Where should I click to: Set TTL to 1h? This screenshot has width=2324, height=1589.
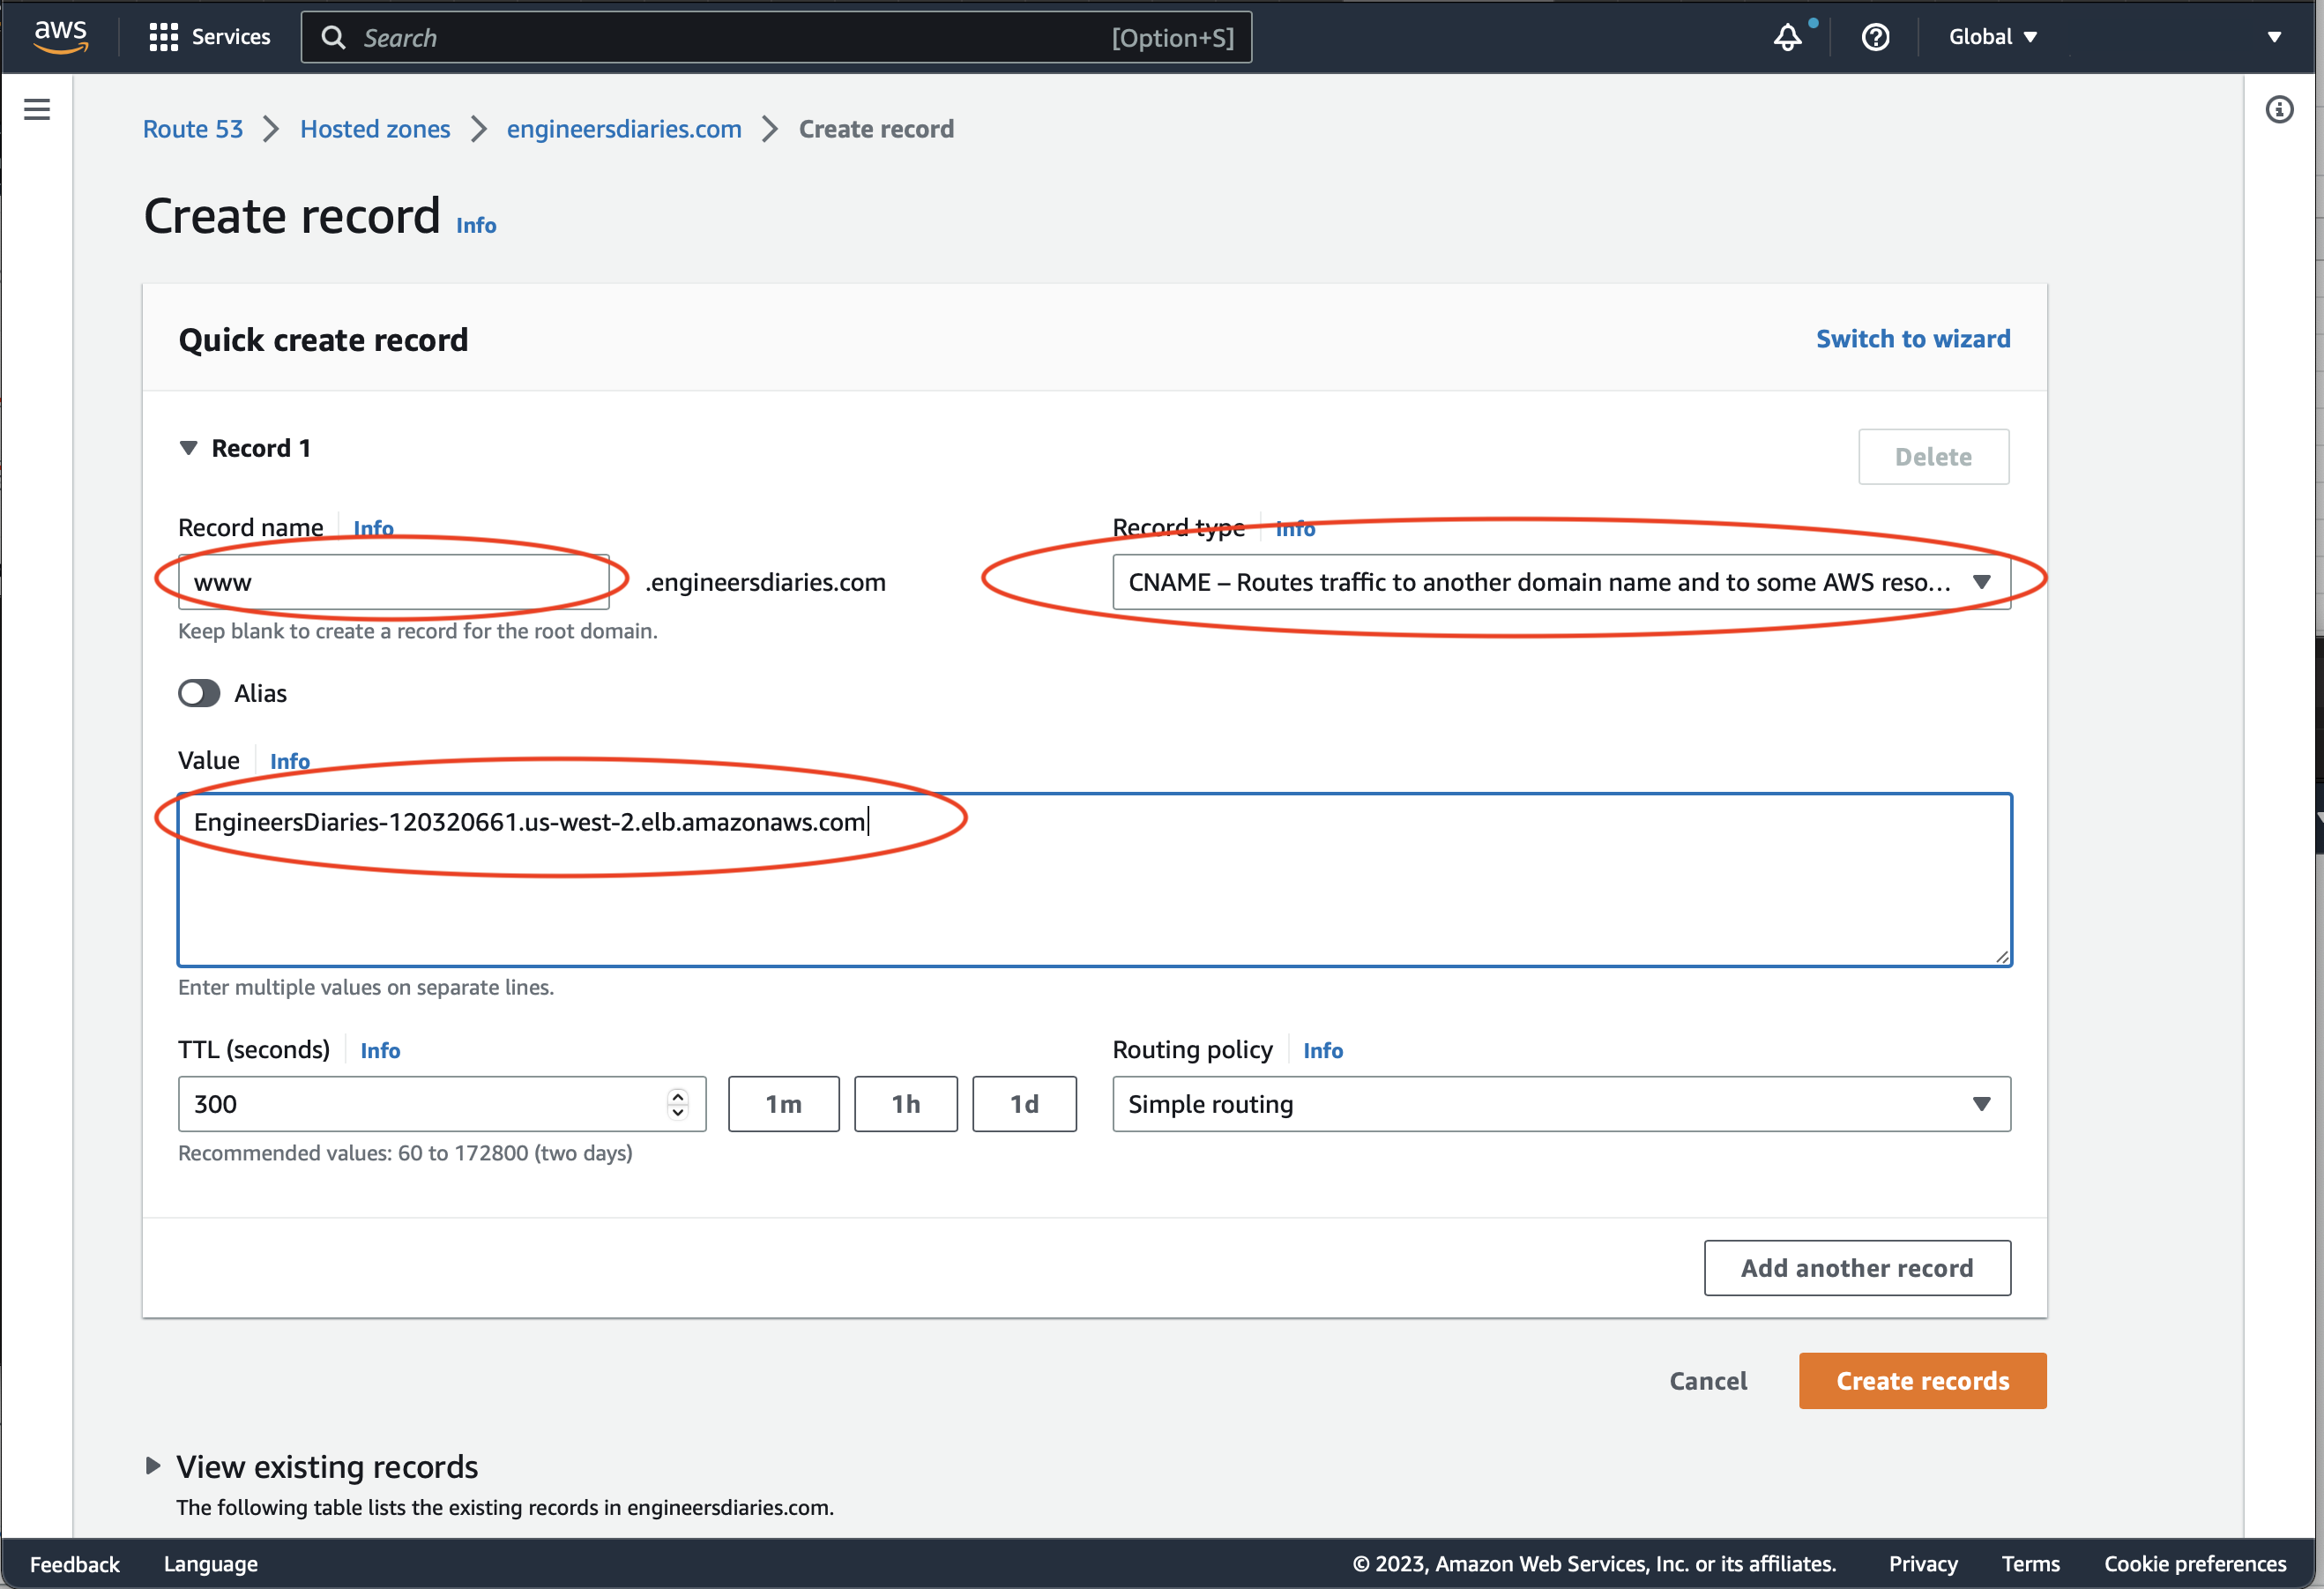905,1104
